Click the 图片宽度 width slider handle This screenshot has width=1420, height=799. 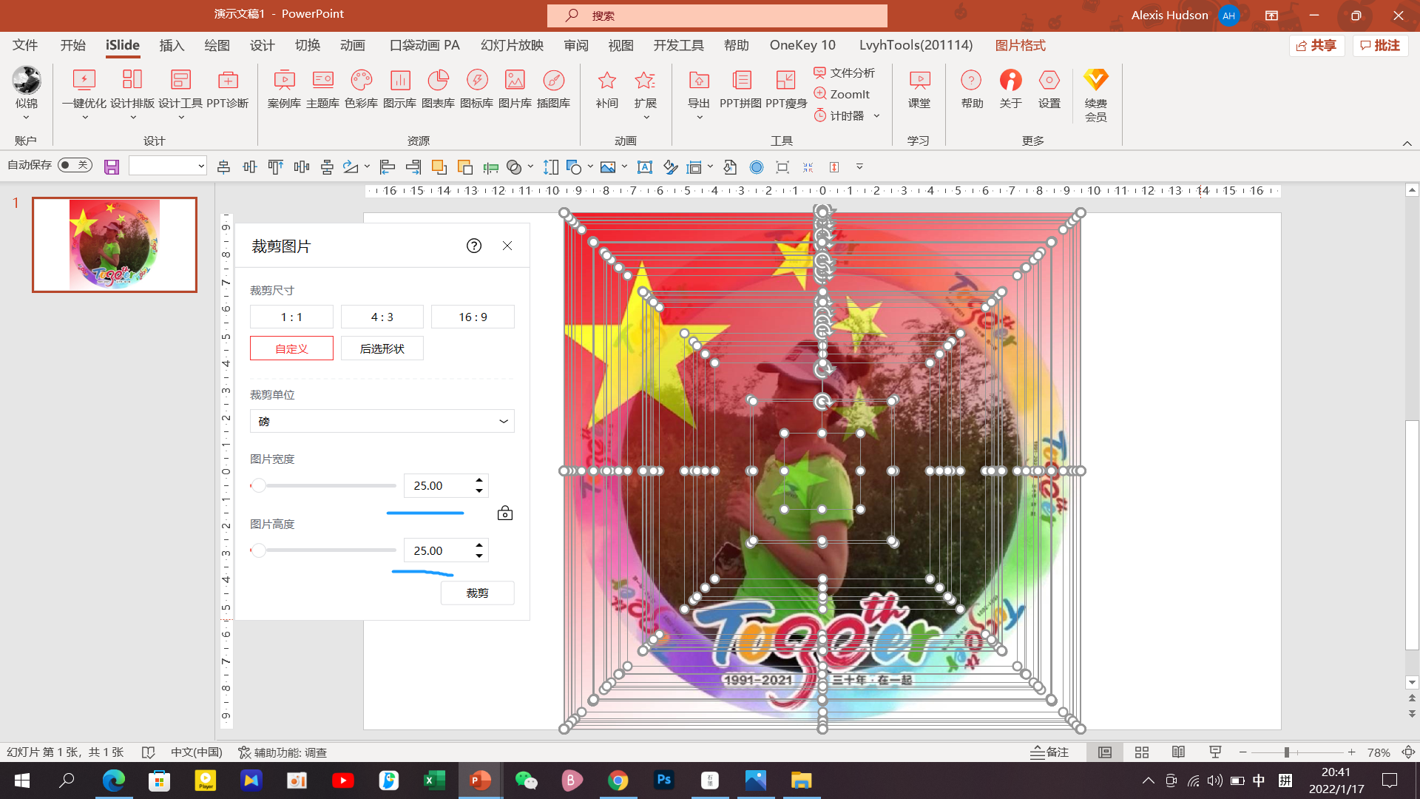pyautogui.click(x=258, y=486)
